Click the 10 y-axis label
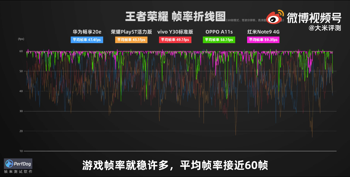The width and height of the screenshot is (350, 177). 21,151
